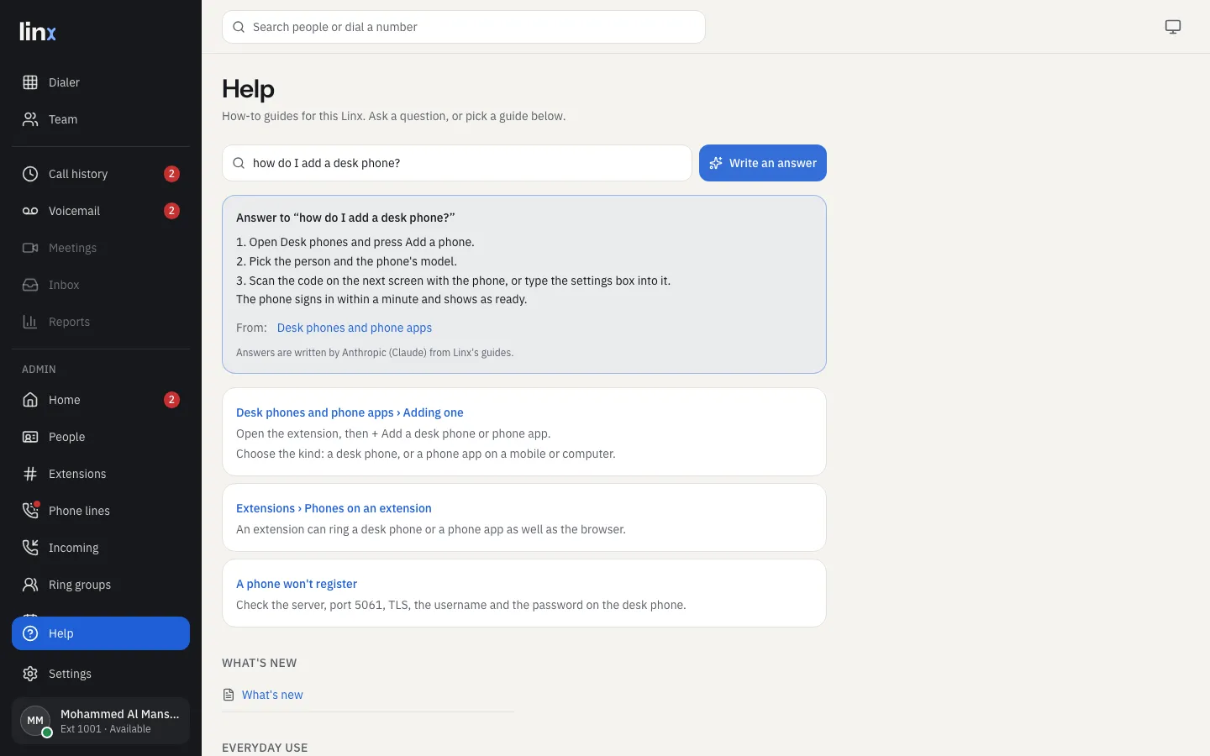Click the Help page heading

pyautogui.click(x=248, y=89)
